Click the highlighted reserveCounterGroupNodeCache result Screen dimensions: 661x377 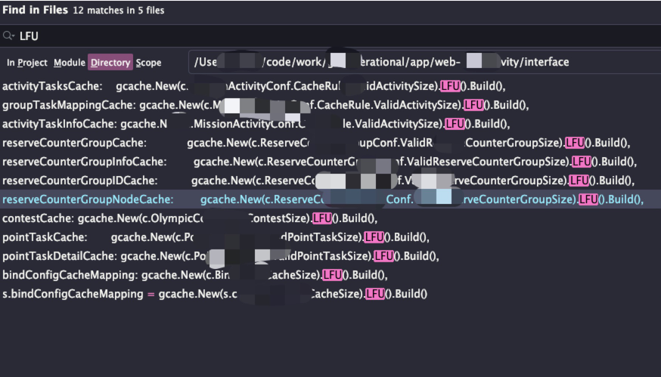tap(227, 199)
